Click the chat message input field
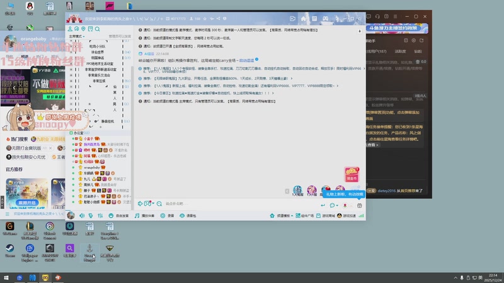 click(241, 204)
